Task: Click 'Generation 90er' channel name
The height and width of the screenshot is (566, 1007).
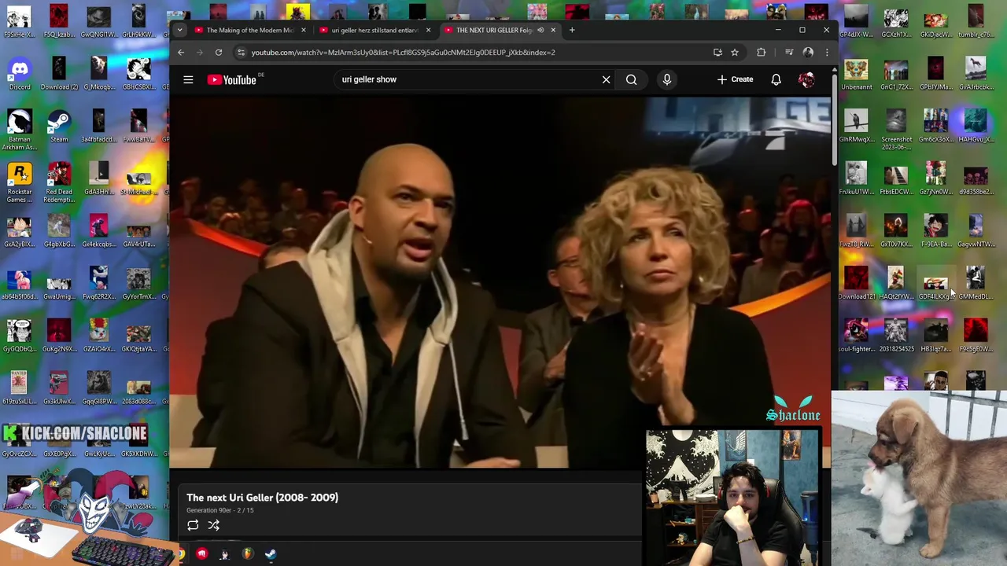Action: coord(207,510)
